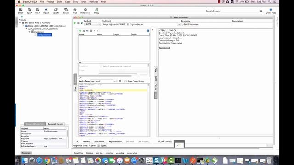
Task: Open Representations tab below request editor
Action: (x=116, y=142)
